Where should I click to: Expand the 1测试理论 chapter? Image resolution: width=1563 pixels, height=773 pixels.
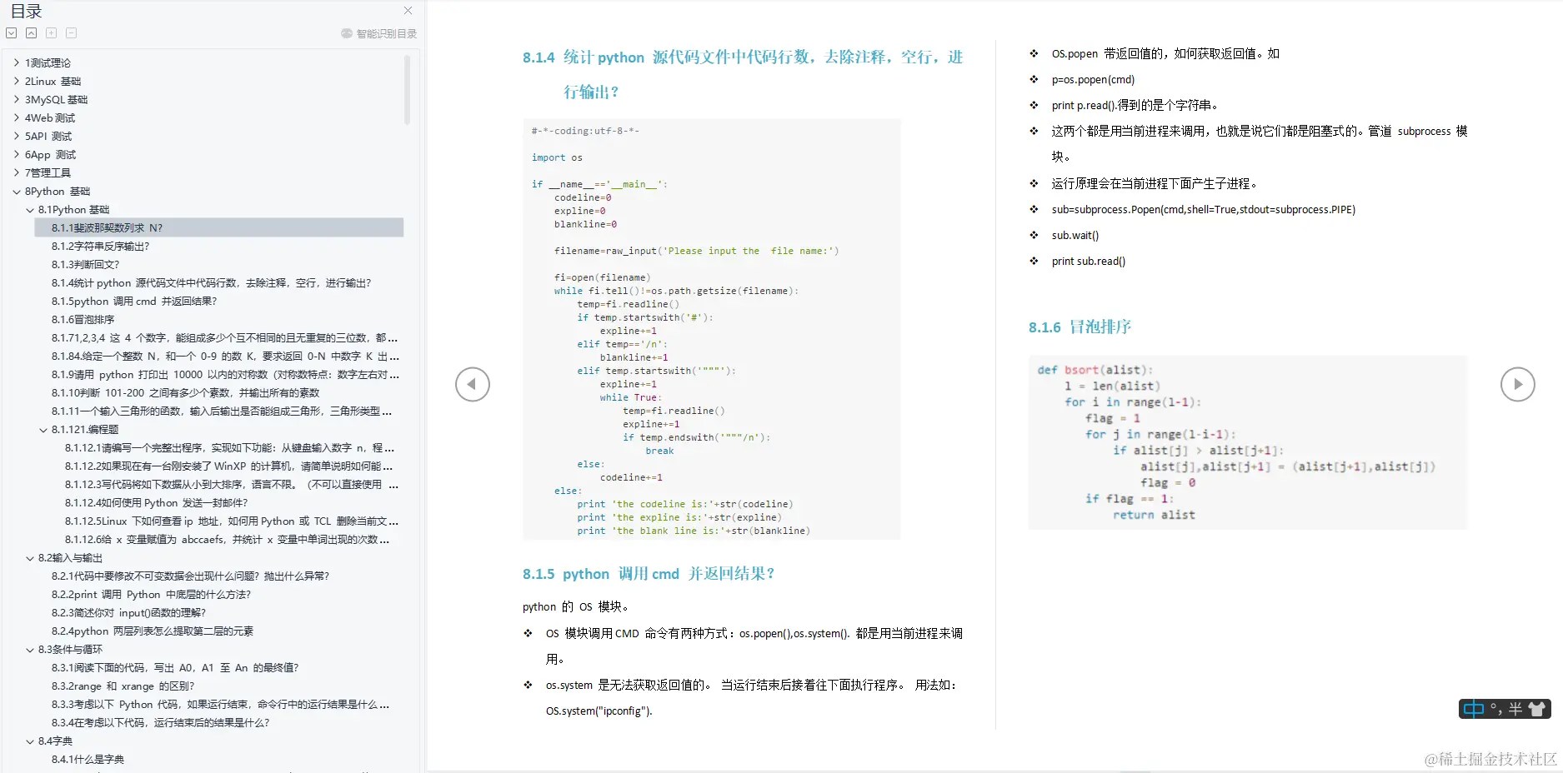[17, 62]
